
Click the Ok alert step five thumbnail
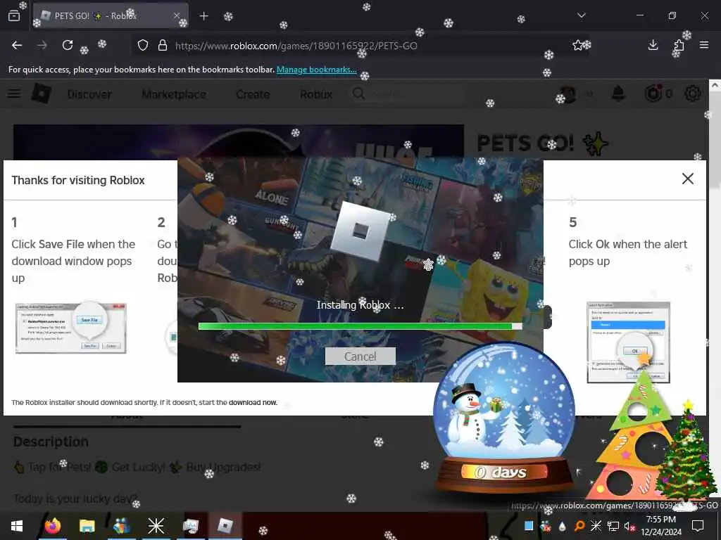(x=628, y=342)
